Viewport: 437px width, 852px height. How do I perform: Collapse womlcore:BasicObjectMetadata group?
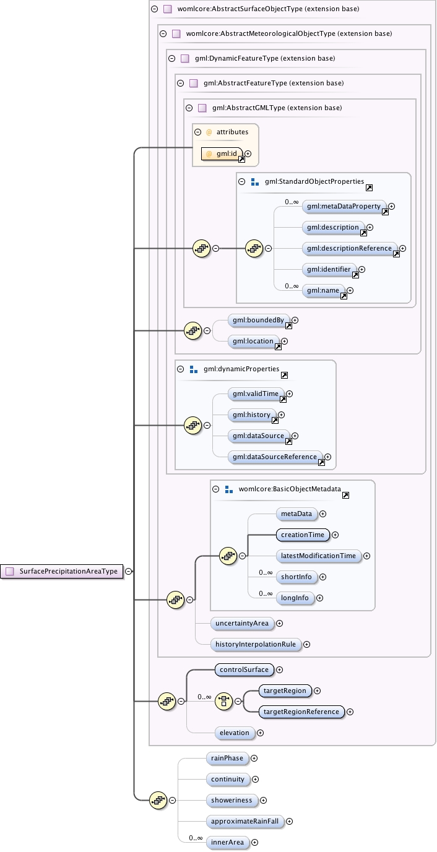pyautogui.click(x=216, y=489)
